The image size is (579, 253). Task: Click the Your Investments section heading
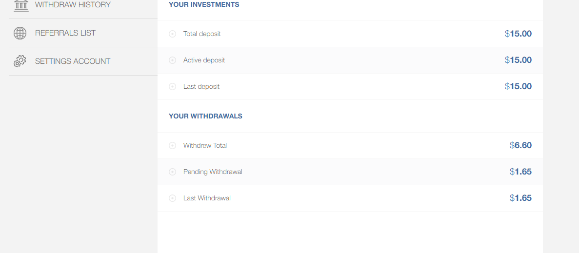204,5
